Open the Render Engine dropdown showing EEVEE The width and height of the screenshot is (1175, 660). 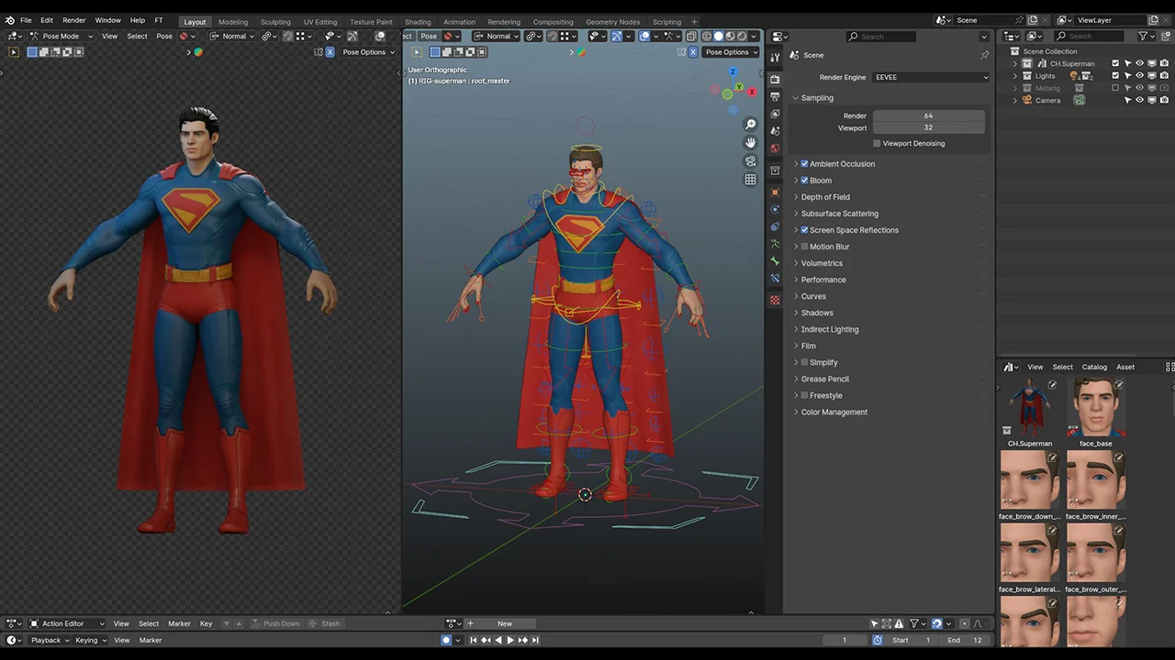(931, 78)
